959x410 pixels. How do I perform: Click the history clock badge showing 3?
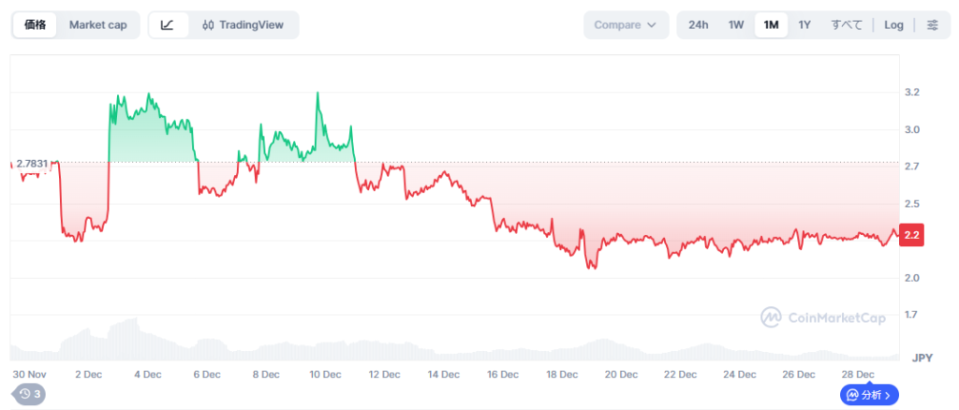pos(29,394)
